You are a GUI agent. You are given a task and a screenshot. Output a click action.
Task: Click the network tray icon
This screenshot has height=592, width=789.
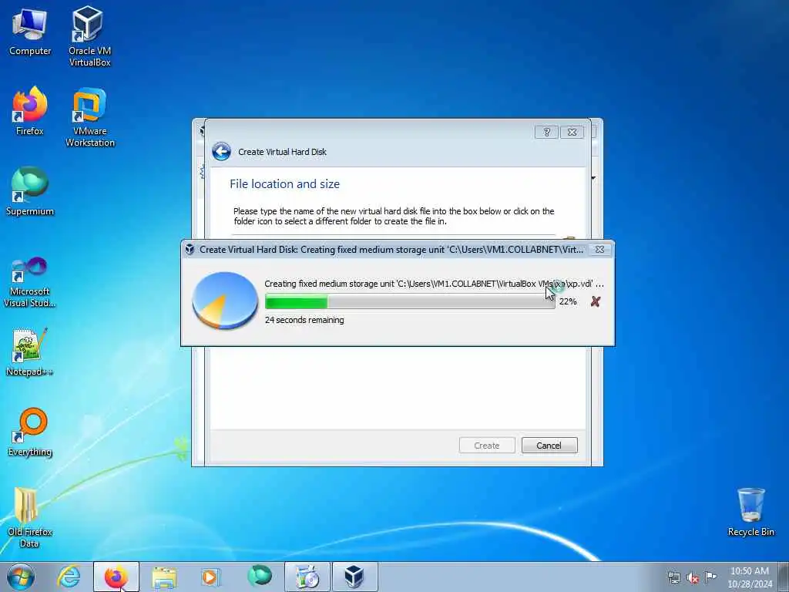click(x=673, y=577)
